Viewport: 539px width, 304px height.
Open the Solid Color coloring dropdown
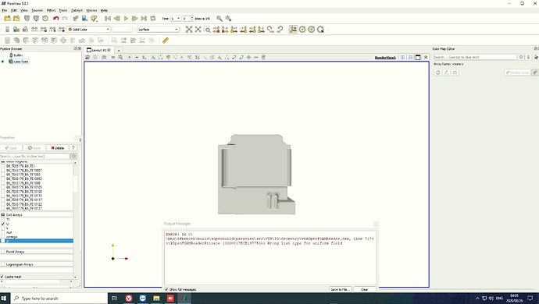89,30
